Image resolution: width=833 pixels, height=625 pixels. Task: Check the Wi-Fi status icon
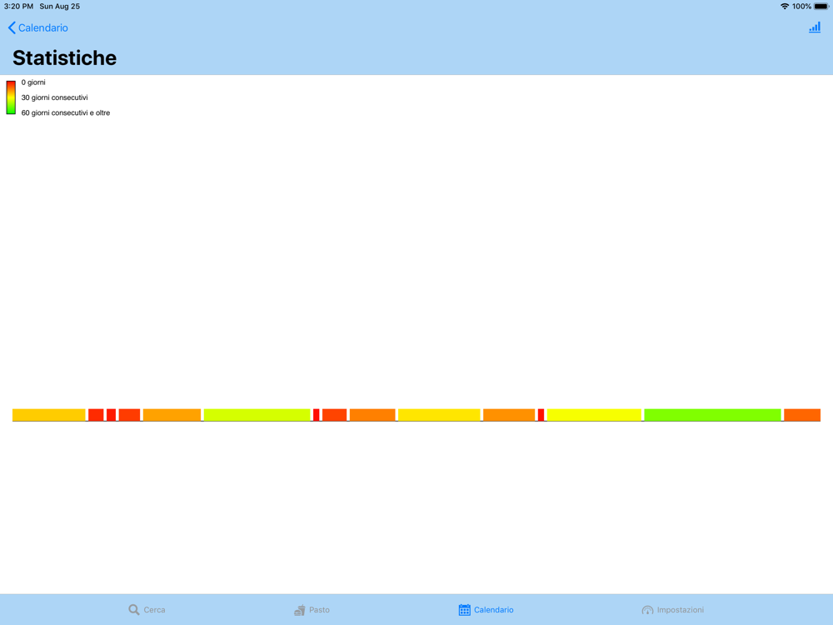[784, 7]
